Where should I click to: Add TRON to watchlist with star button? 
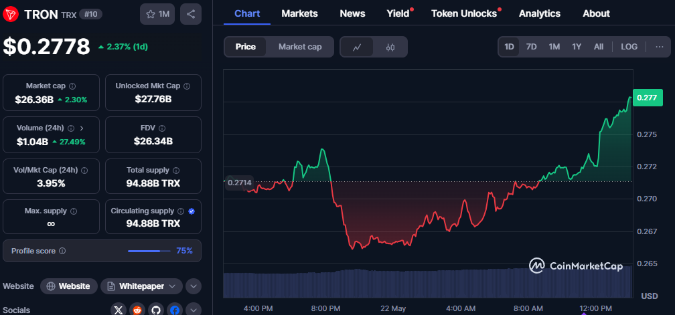(x=157, y=14)
